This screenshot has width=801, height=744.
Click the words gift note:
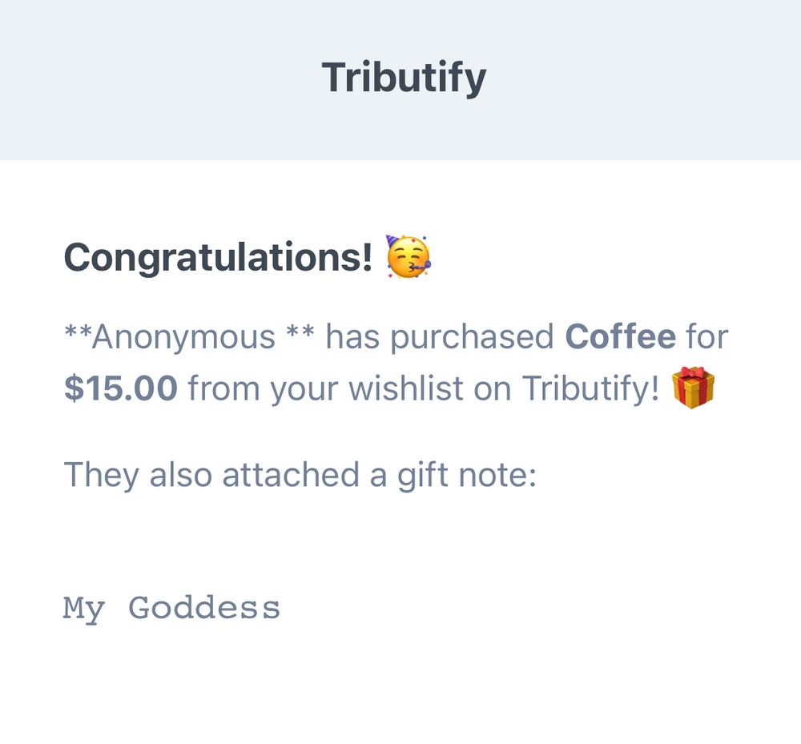point(467,476)
